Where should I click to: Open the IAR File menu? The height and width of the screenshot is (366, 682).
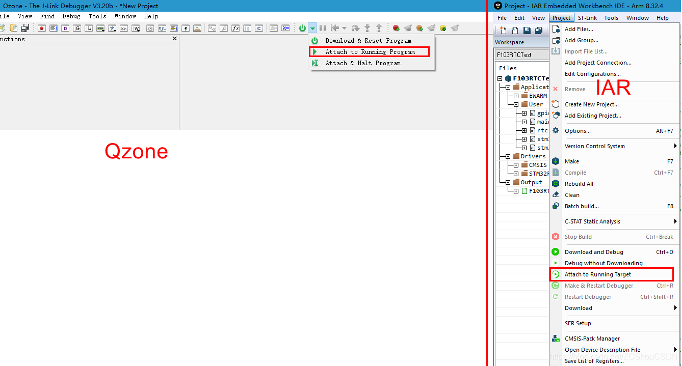[x=502, y=18]
